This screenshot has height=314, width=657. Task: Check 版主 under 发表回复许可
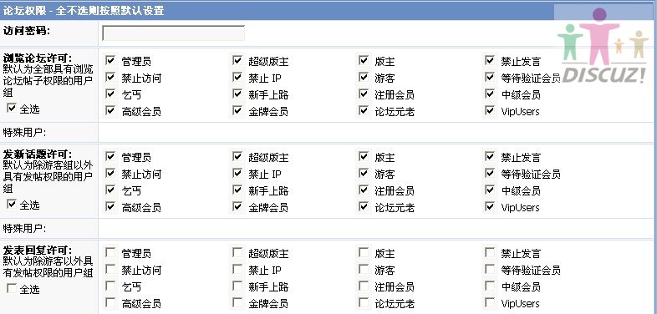(x=364, y=252)
